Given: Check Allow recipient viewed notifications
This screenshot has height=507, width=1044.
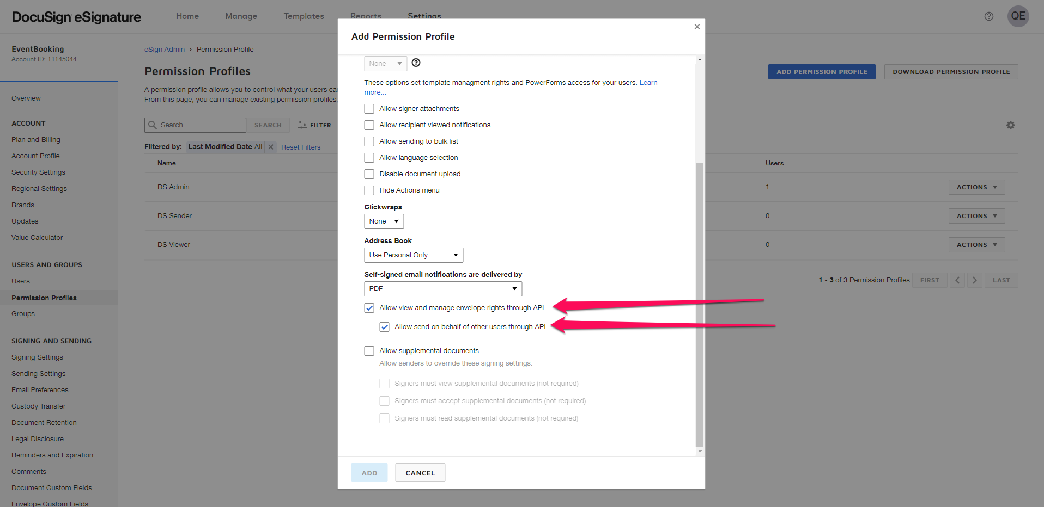Looking at the screenshot, I should tap(369, 125).
